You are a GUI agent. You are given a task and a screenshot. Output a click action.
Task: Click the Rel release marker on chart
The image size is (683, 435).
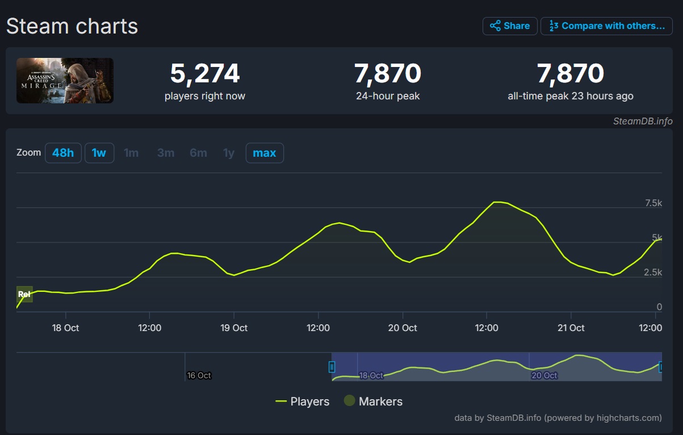click(x=24, y=294)
